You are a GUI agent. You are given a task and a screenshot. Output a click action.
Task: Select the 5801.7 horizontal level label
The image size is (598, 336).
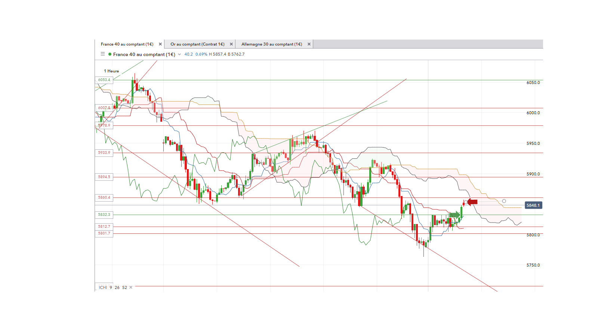pos(104,233)
